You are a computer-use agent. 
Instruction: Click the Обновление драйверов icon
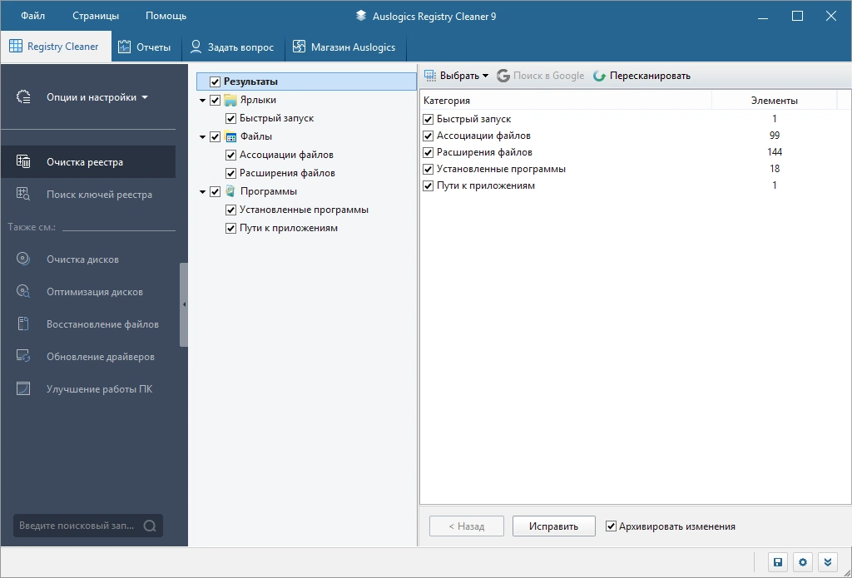pyautogui.click(x=23, y=356)
